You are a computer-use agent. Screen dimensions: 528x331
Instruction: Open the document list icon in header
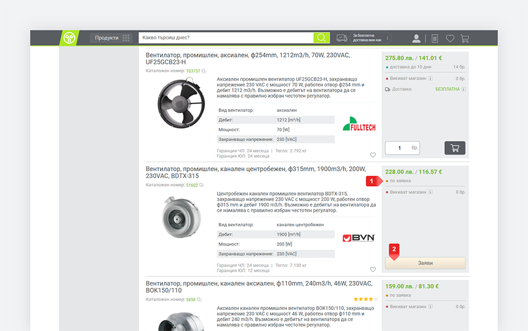tap(435, 39)
